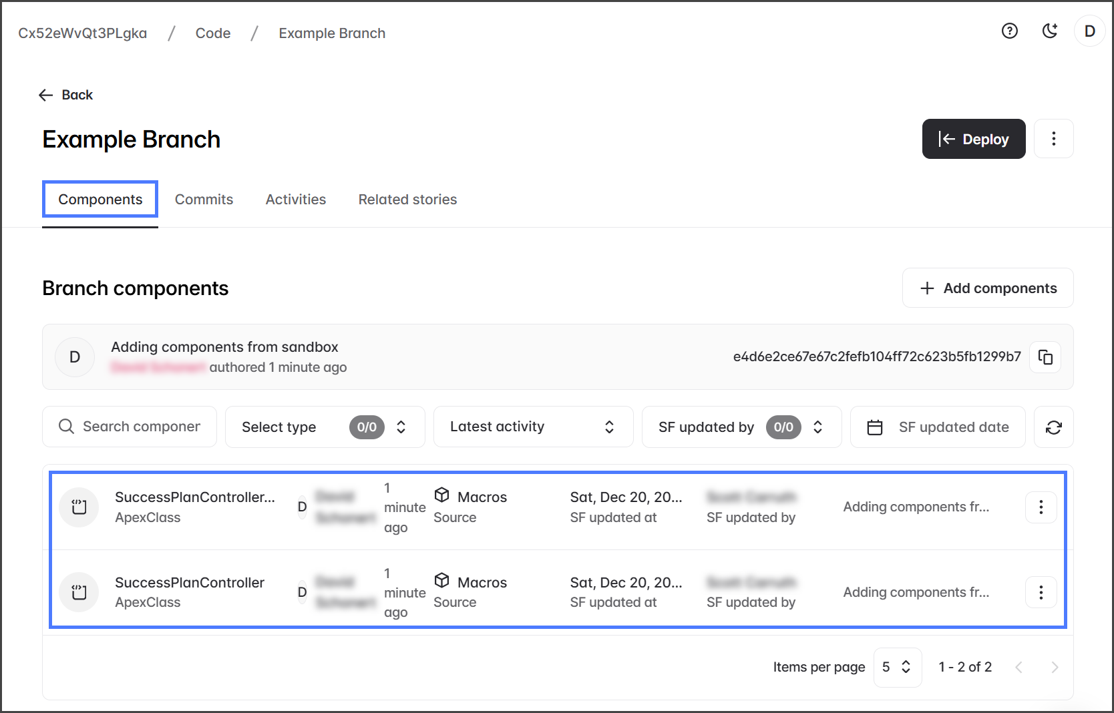
Task: Copy the commit hash with copy icon
Action: click(1045, 357)
